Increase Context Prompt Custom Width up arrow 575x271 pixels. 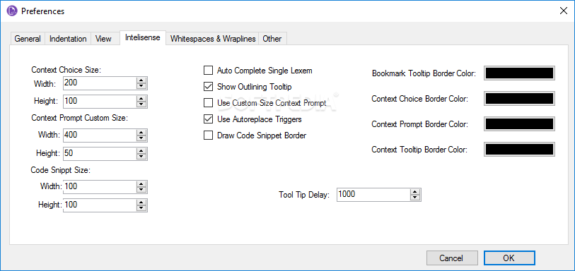tap(141, 133)
